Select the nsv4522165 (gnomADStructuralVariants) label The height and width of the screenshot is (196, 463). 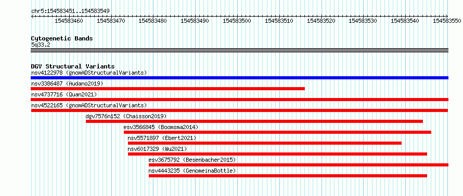(89, 105)
